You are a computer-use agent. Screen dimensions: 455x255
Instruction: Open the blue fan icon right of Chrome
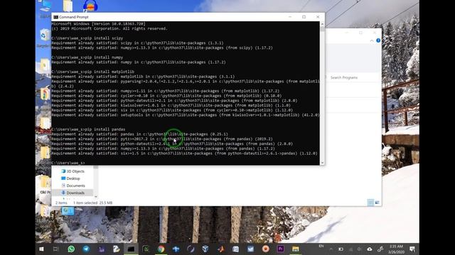pyautogui.click(x=176, y=249)
